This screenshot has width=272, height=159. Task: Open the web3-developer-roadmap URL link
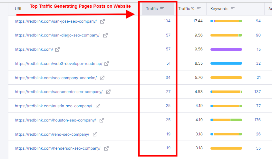coord(58,64)
